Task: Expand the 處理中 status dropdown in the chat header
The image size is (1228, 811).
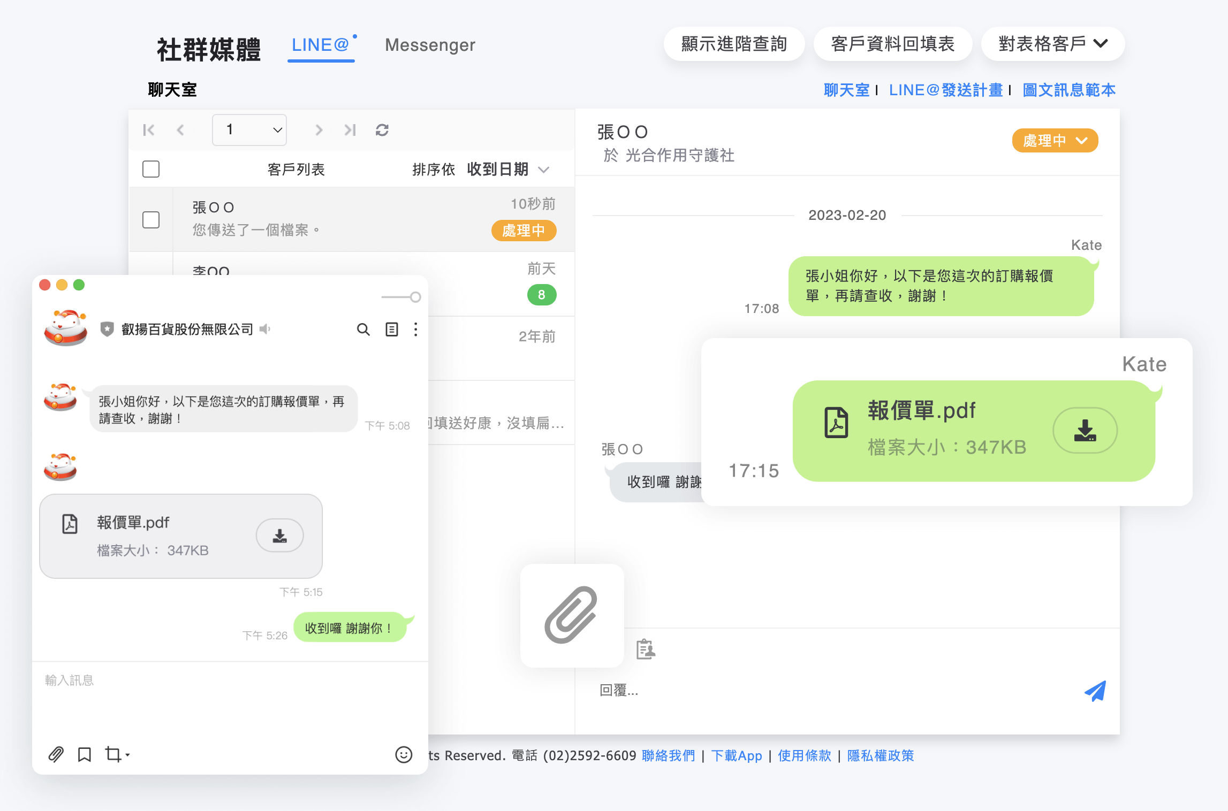Action: tap(1055, 141)
